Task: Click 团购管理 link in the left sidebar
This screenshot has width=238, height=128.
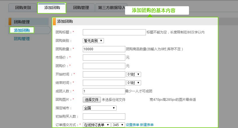Action: coord(22,39)
